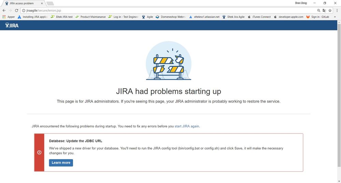Click the browser back arrow
Viewport: 341px width, 183px height.
point(4,11)
